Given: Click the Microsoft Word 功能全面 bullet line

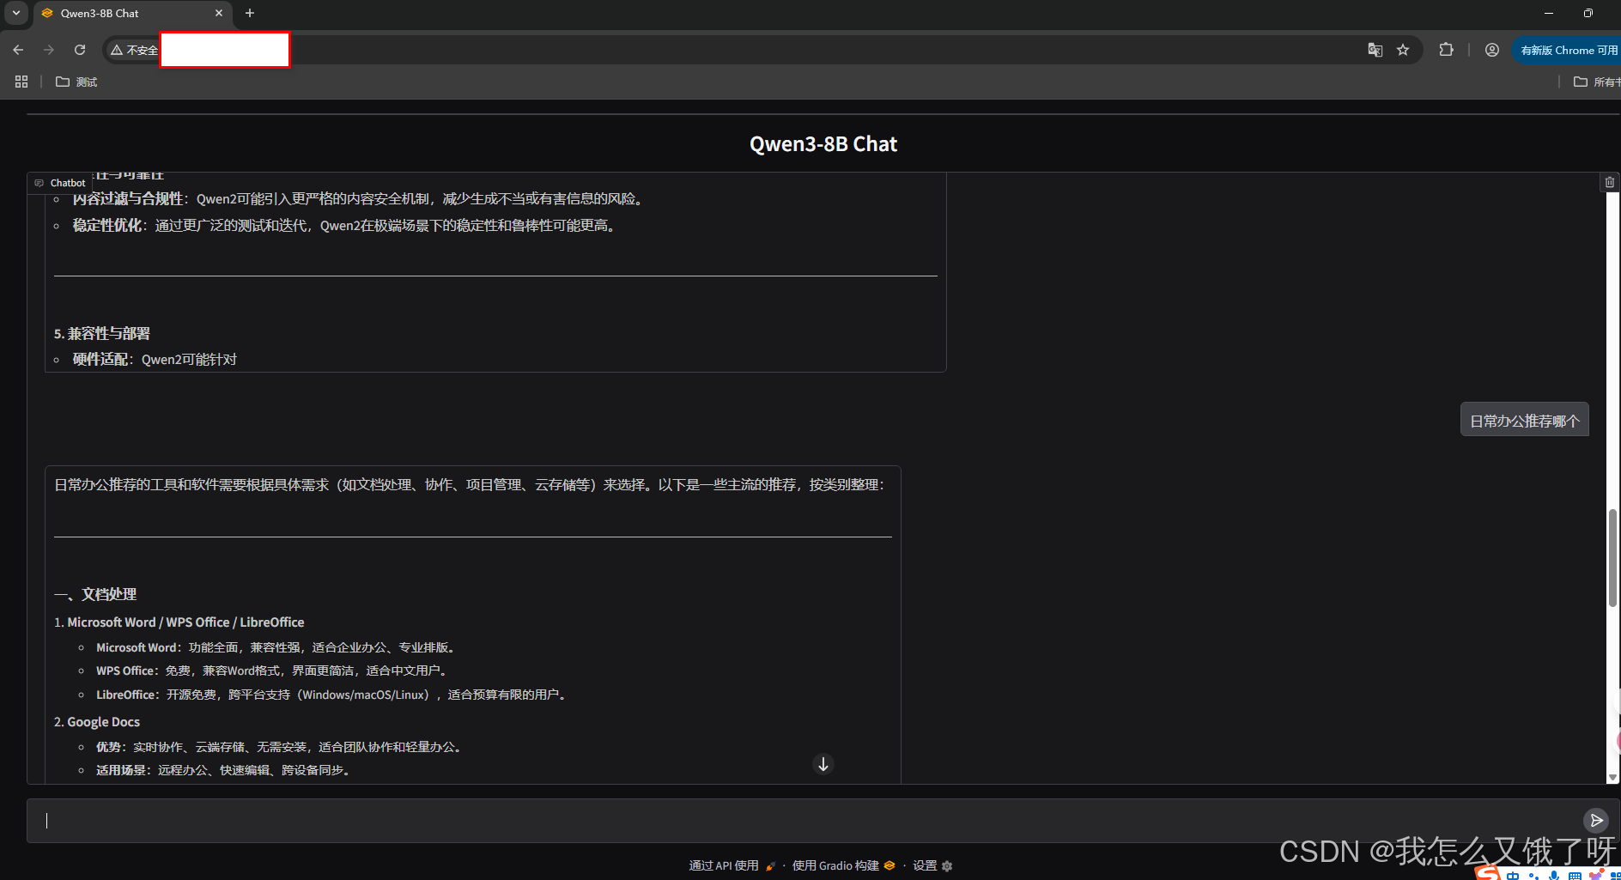Looking at the screenshot, I should click(x=277, y=647).
